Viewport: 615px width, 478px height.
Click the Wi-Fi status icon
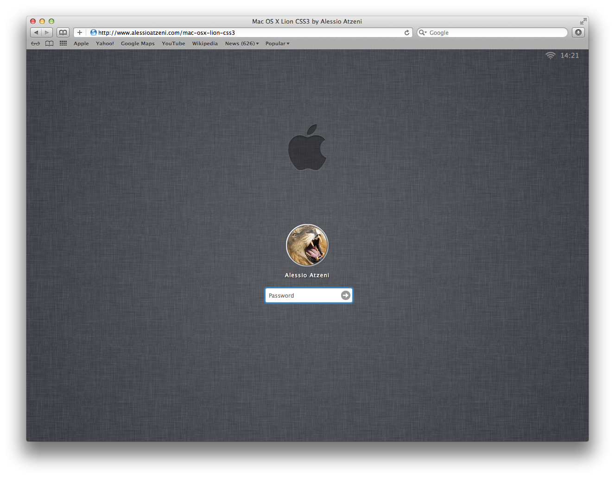[550, 56]
